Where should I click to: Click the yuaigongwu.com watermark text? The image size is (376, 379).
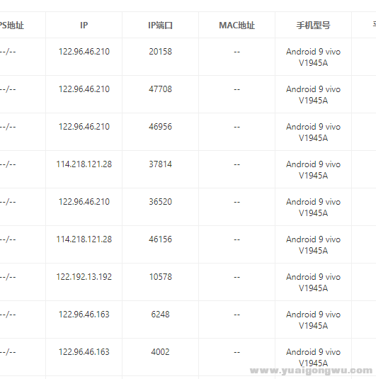[x=312, y=370]
